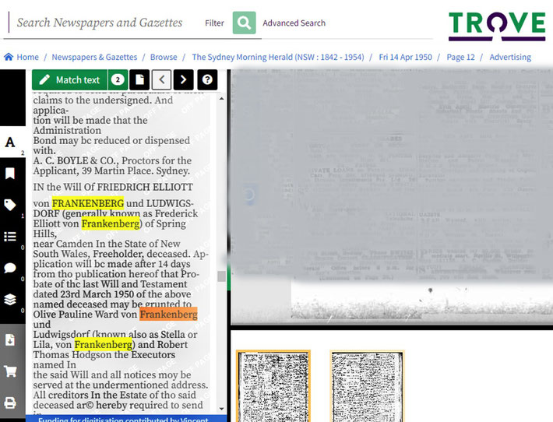Image resolution: width=553 pixels, height=422 pixels.
Task: Go to previous match arrow
Action: pos(161,79)
